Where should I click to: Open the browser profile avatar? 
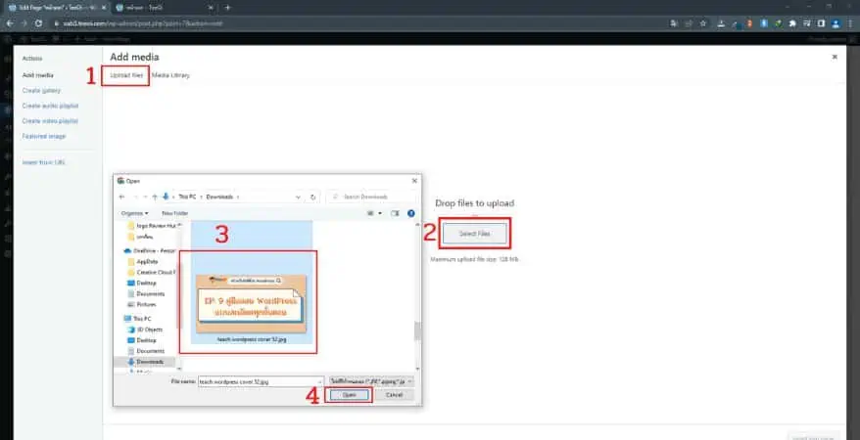click(x=836, y=23)
